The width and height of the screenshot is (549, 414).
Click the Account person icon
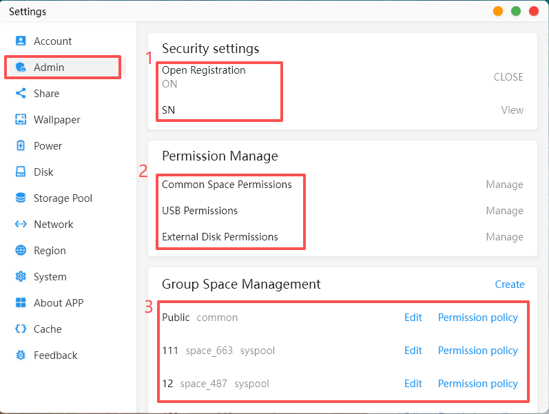pos(21,41)
